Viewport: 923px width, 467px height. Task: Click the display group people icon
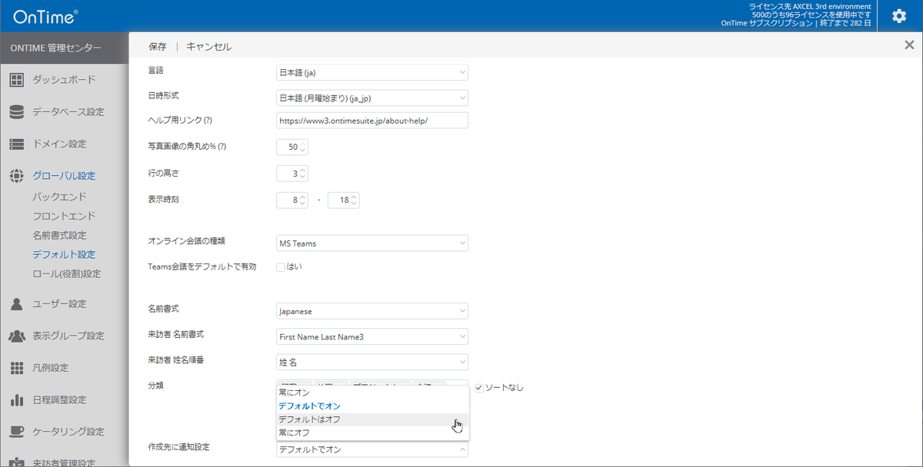16,336
